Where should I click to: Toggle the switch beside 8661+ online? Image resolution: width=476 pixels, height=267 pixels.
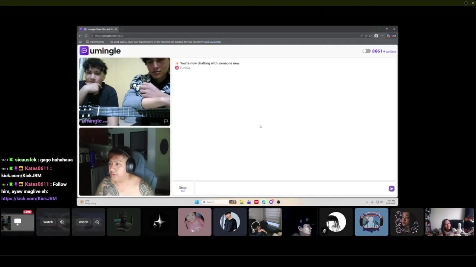366,51
